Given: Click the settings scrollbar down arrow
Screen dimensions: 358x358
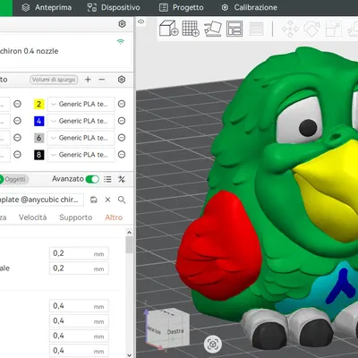Looking at the screenshot, I should click(x=129, y=354).
